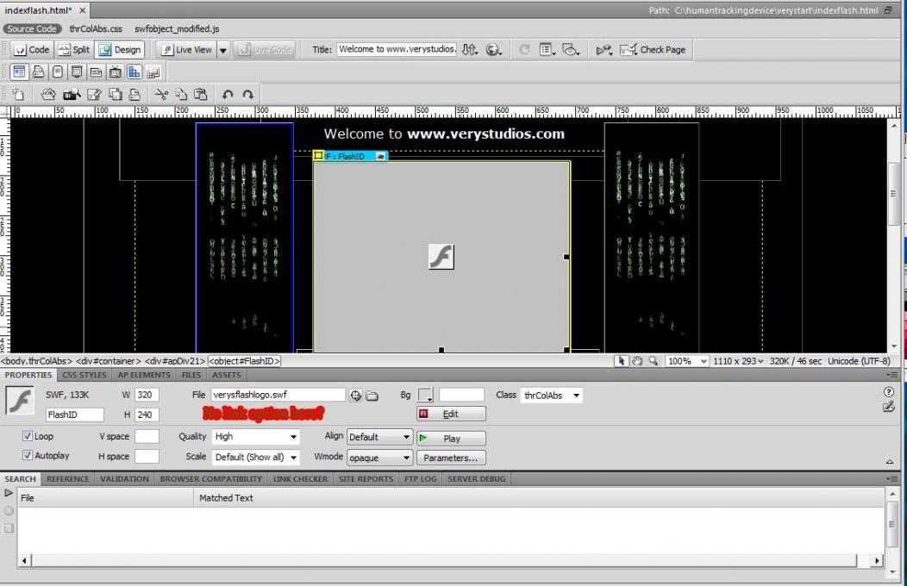907x586 pixels.
Task: Edit the page Title field
Action: click(397, 49)
